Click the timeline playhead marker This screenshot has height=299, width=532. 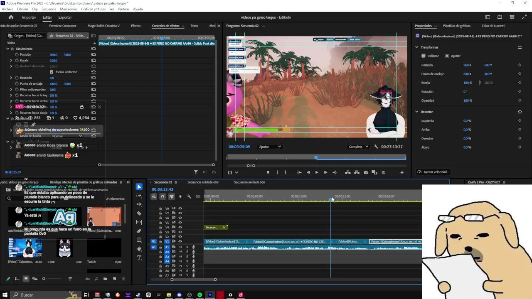[331, 200]
